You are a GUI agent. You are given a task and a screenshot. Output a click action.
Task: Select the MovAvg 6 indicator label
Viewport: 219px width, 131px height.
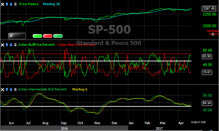80,89
